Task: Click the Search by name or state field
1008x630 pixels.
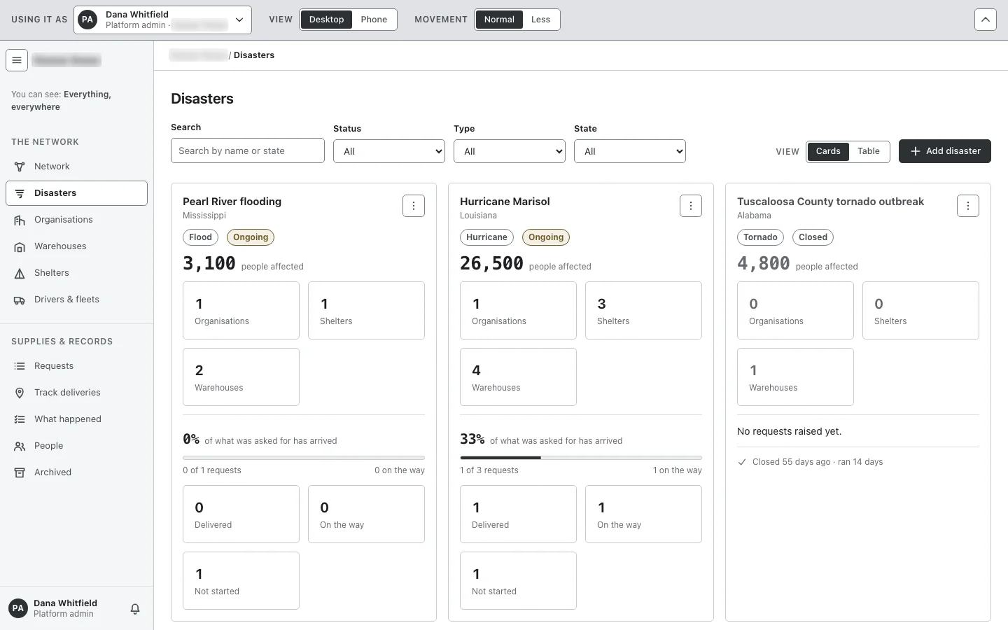Action: (248, 150)
